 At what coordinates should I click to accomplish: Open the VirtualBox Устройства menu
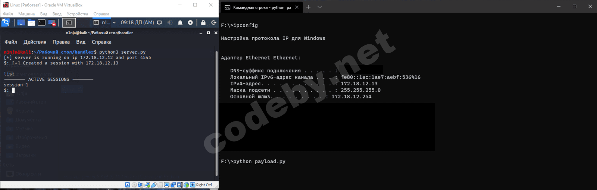[x=77, y=14]
